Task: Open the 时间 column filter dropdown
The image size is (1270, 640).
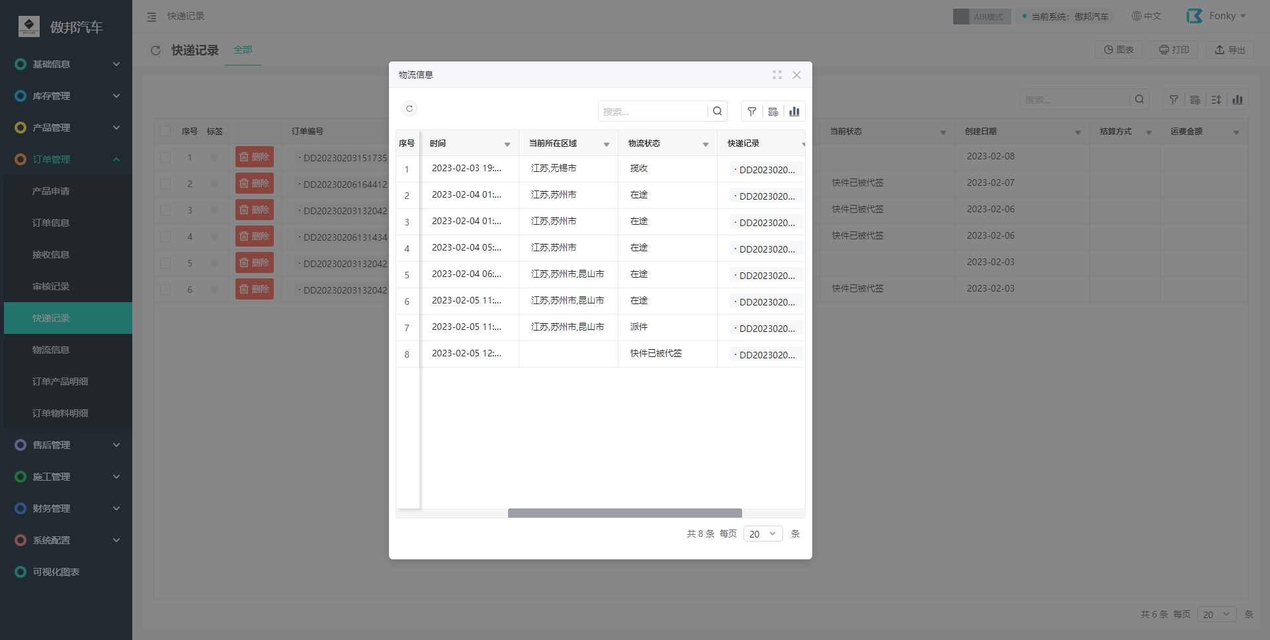Action: pos(507,144)
